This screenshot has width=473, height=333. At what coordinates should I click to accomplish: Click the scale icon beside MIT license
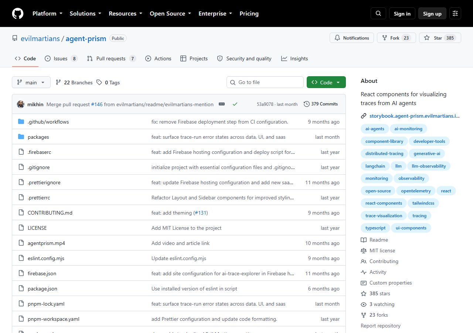point(364,250)
